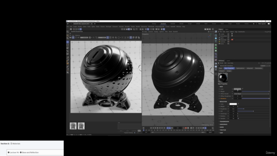Viewport: 277px width, 156px height.
Task: Open the Diffuse Model dropdown
Action: [251, 94]
